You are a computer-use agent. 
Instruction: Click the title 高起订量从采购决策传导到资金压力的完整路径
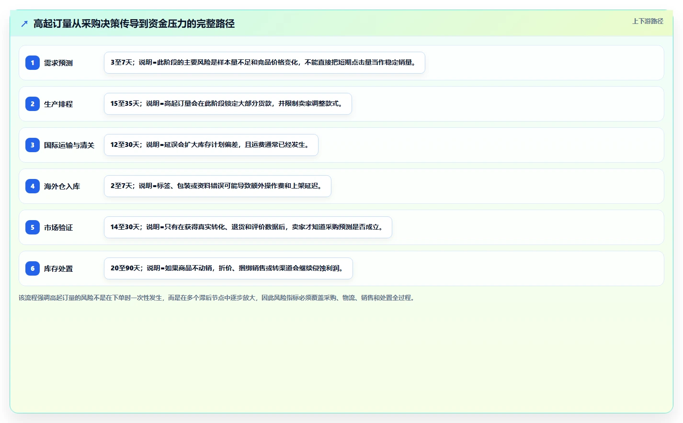(x=134, y=23)
